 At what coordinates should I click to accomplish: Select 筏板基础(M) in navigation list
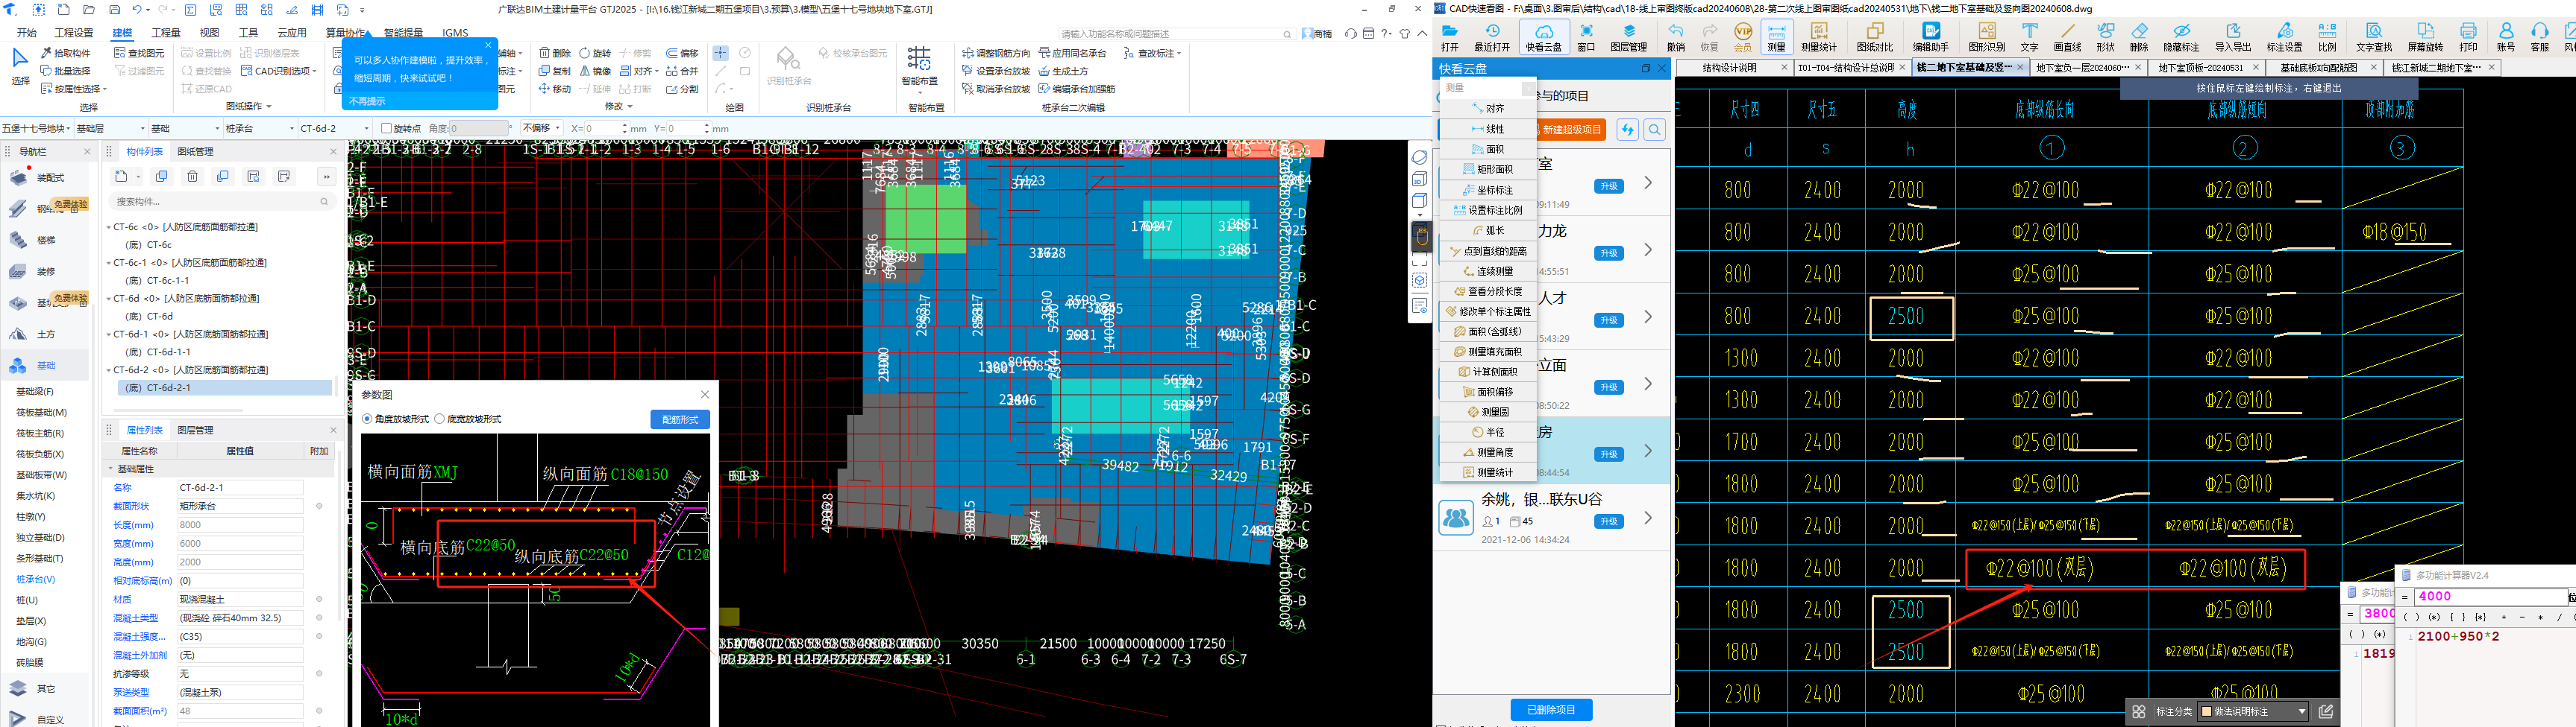[41, 413]
